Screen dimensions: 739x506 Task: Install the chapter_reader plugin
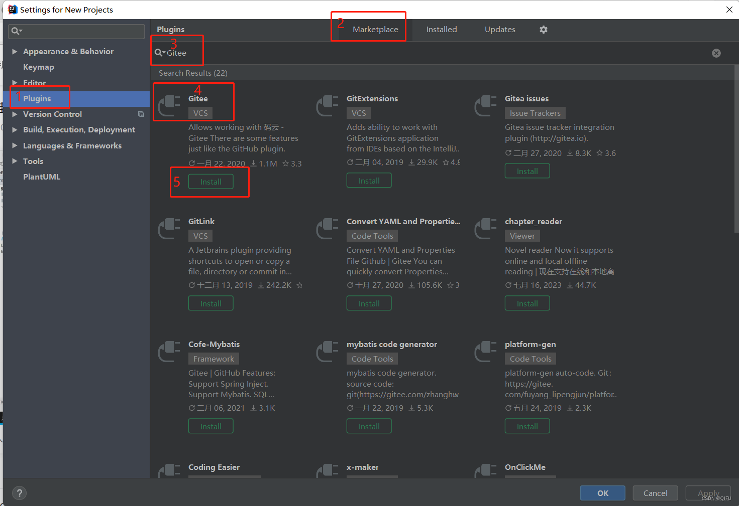click(x=527, y=303)
